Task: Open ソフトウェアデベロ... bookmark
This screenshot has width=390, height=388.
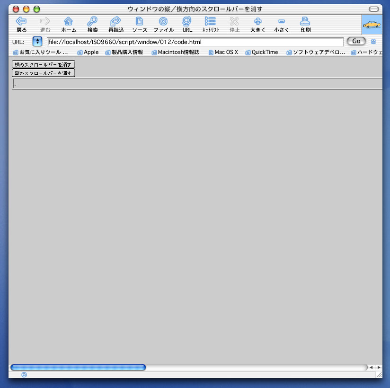Action: [x=316, y=52]
